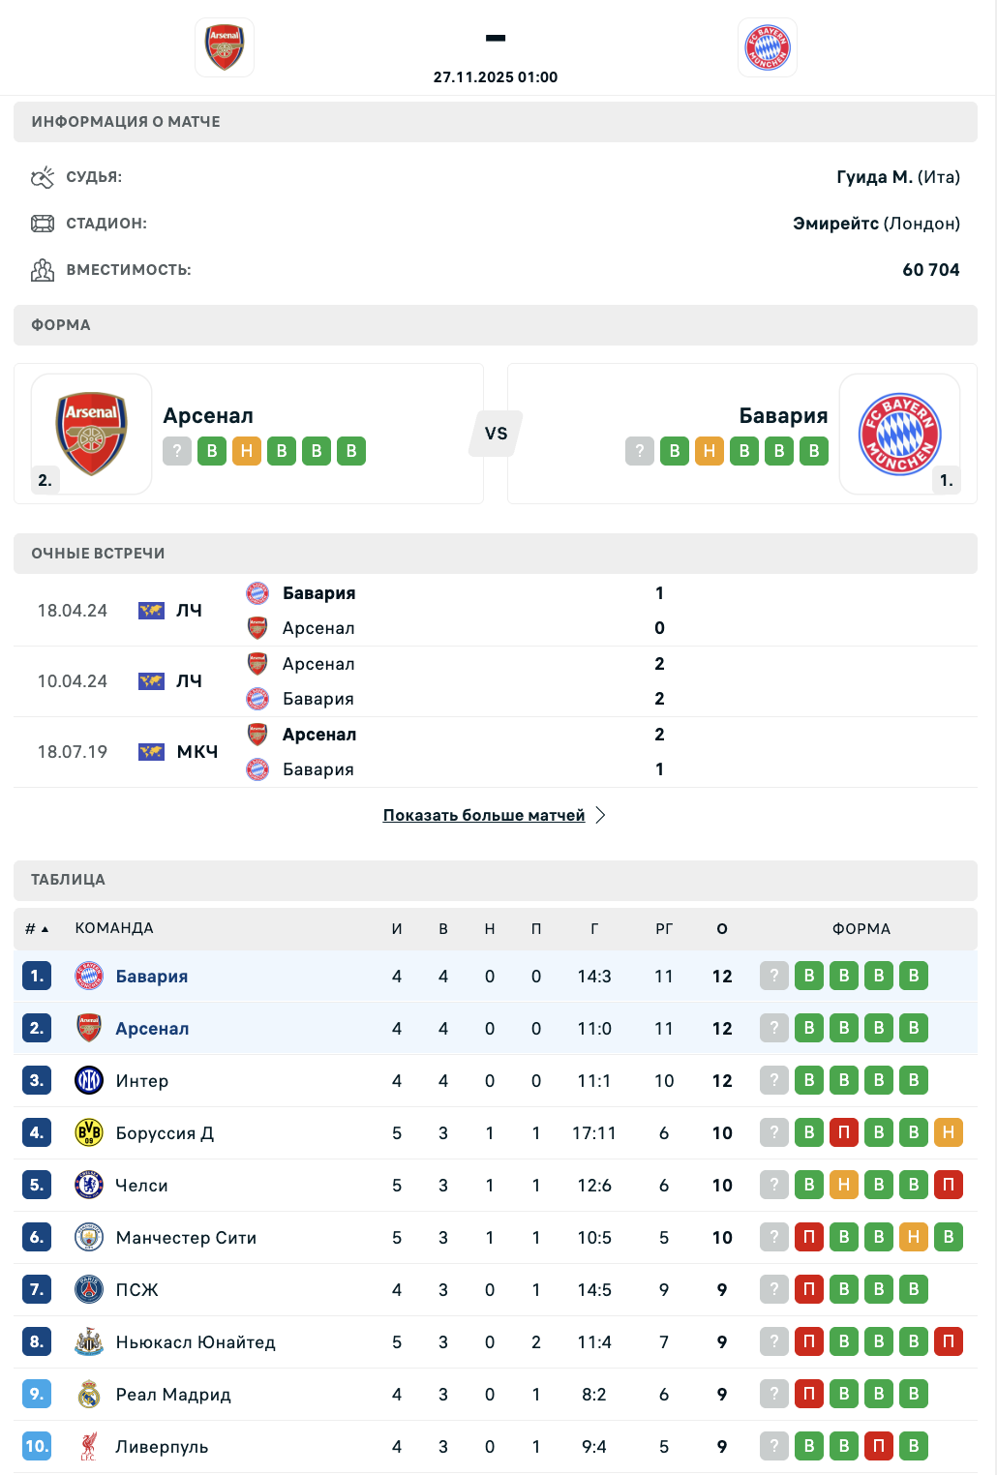Click Inter club icon in table

coord(89,1080)
